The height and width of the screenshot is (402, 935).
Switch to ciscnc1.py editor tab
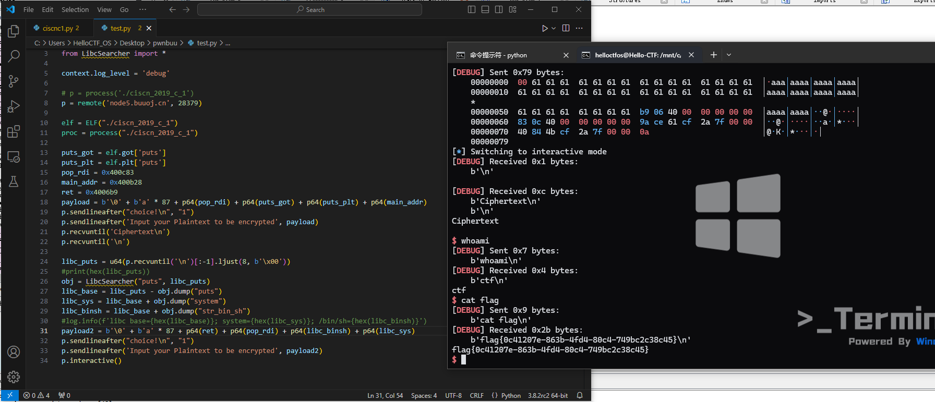click(60, 28)
